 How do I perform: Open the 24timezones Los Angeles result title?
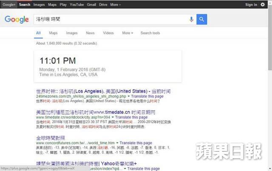coord(103,91)
